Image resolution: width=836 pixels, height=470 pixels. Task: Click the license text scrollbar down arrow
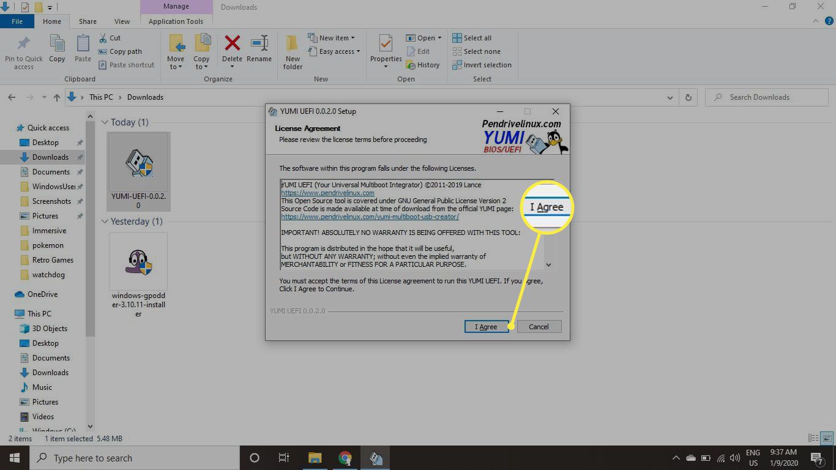[548, 264]
